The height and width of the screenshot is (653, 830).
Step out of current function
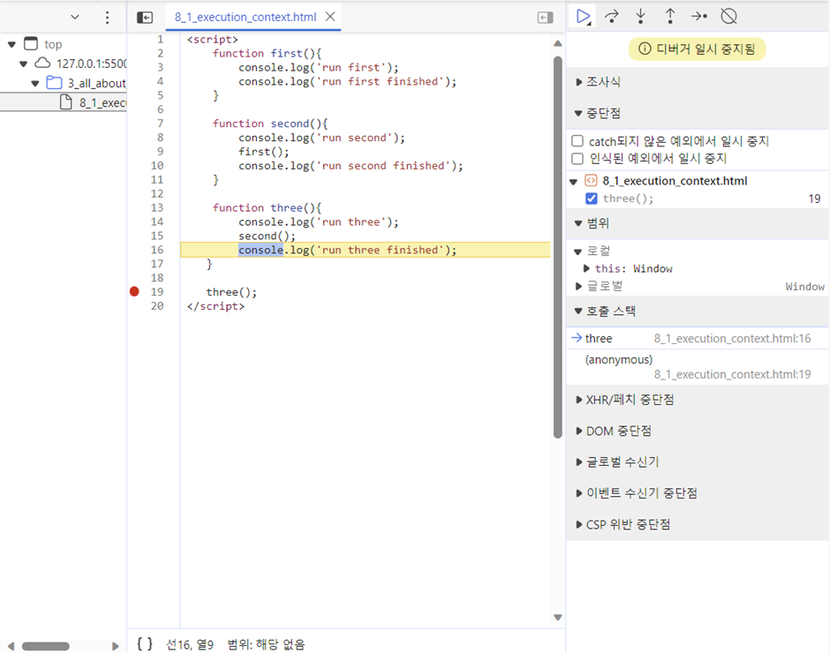click(x=670, y=17)
